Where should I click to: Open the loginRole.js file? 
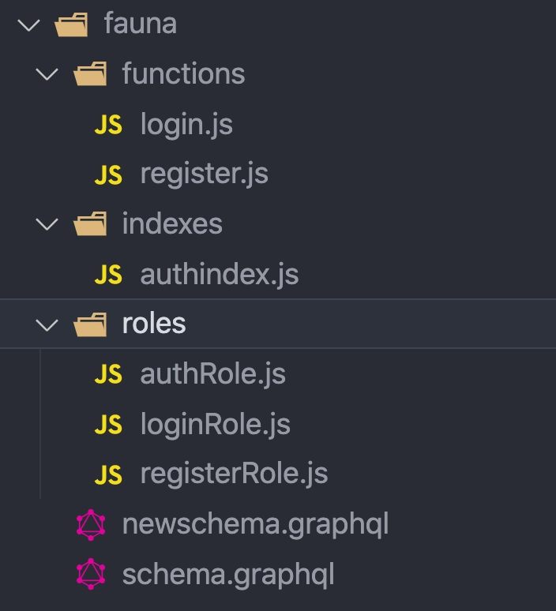tap(216, 425)
